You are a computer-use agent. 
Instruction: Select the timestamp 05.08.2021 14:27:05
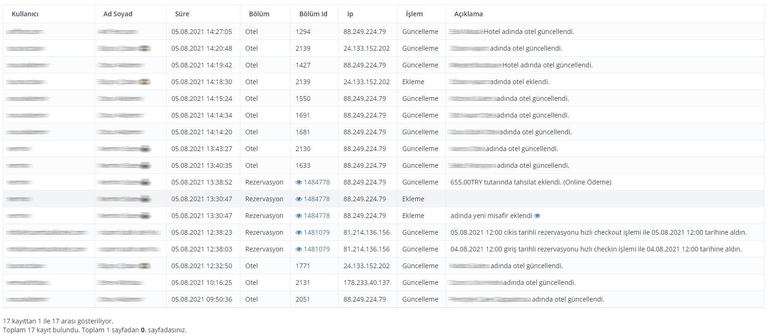point(202,32)
